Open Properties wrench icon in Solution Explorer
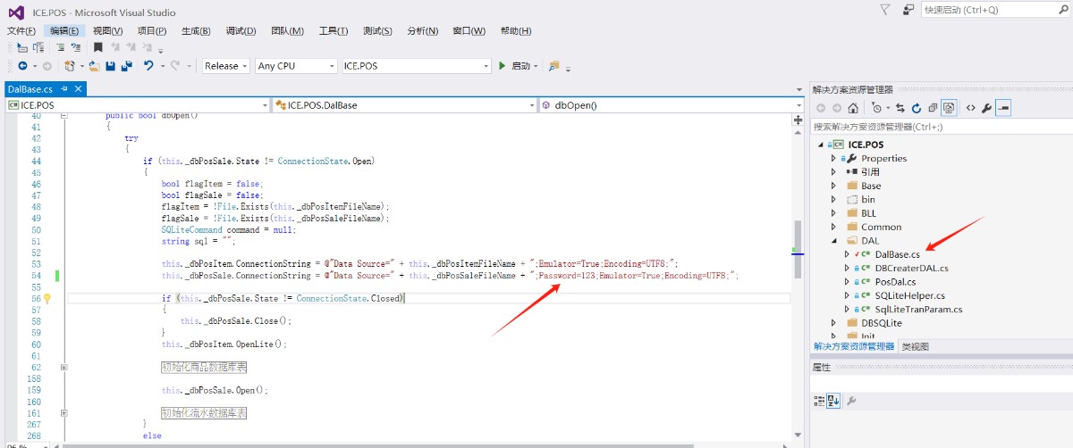 [986, 108]
